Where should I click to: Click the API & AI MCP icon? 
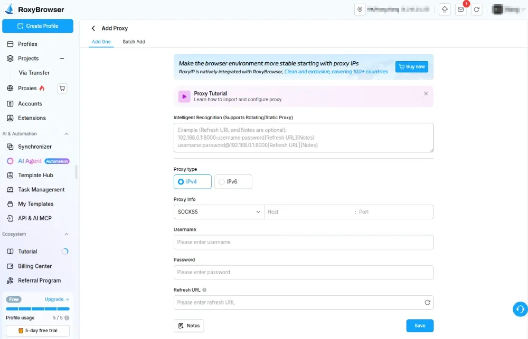[10, 218]
